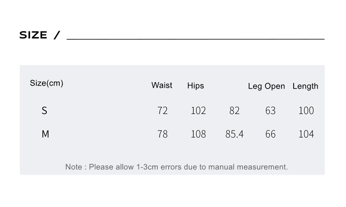Screen dimensions: 346x207
Task: Select the Hips column header
Action: pos(195,86)
